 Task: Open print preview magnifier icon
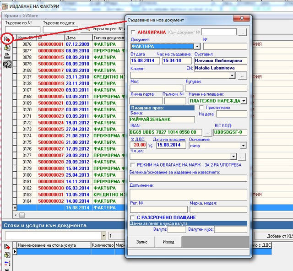[7, 65]
